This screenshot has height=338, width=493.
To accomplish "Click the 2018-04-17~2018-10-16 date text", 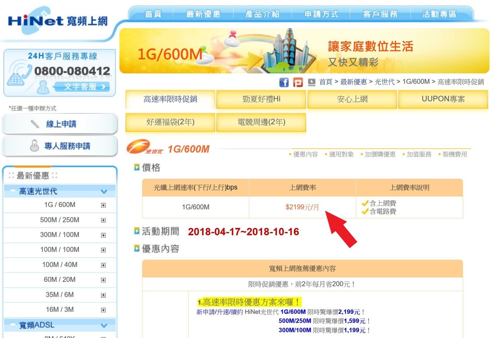I will click(243, 232).
